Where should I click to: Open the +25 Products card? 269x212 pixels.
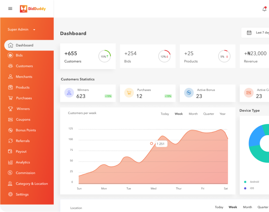click(x=207, y=56)
